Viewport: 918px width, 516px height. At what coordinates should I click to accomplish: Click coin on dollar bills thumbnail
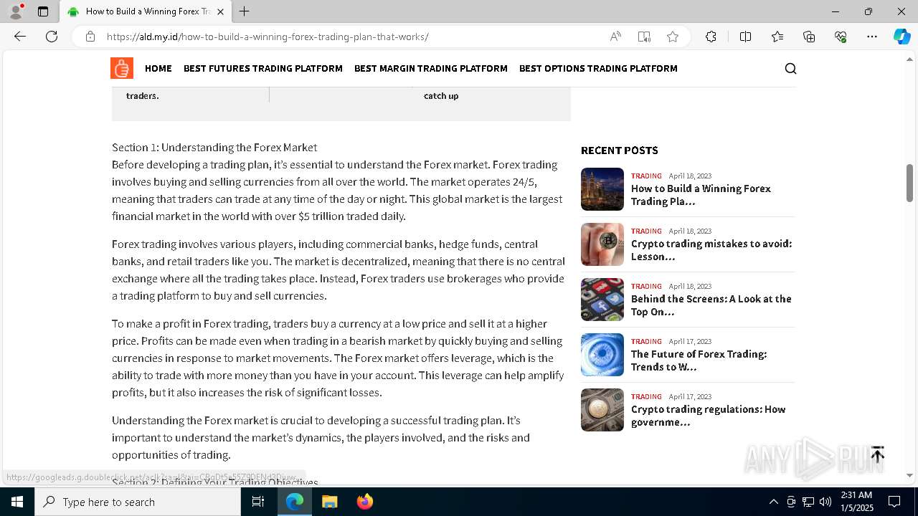click(x=602, y=410)
